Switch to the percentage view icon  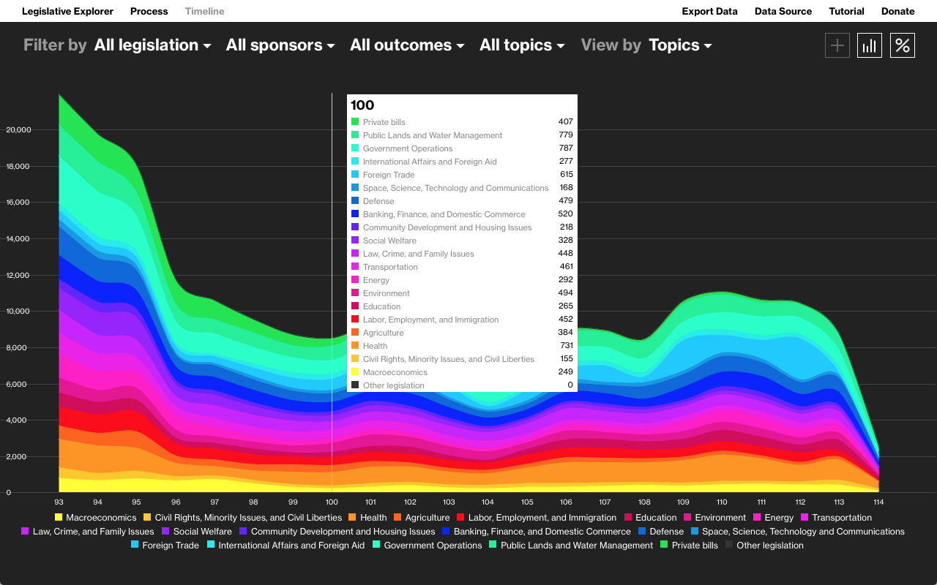(x=902, y=45)
